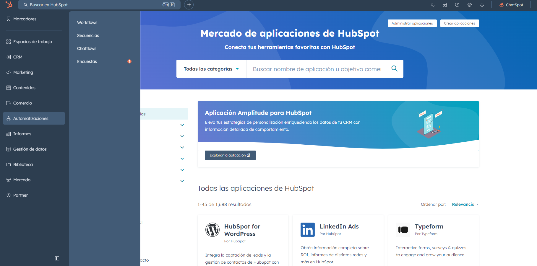Open the Informes sidebar menu
Viewport: 537px width, 266px height.
(x=34, y=134)
